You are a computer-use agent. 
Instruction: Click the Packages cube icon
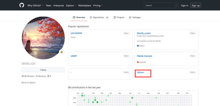tap(130, 18)
